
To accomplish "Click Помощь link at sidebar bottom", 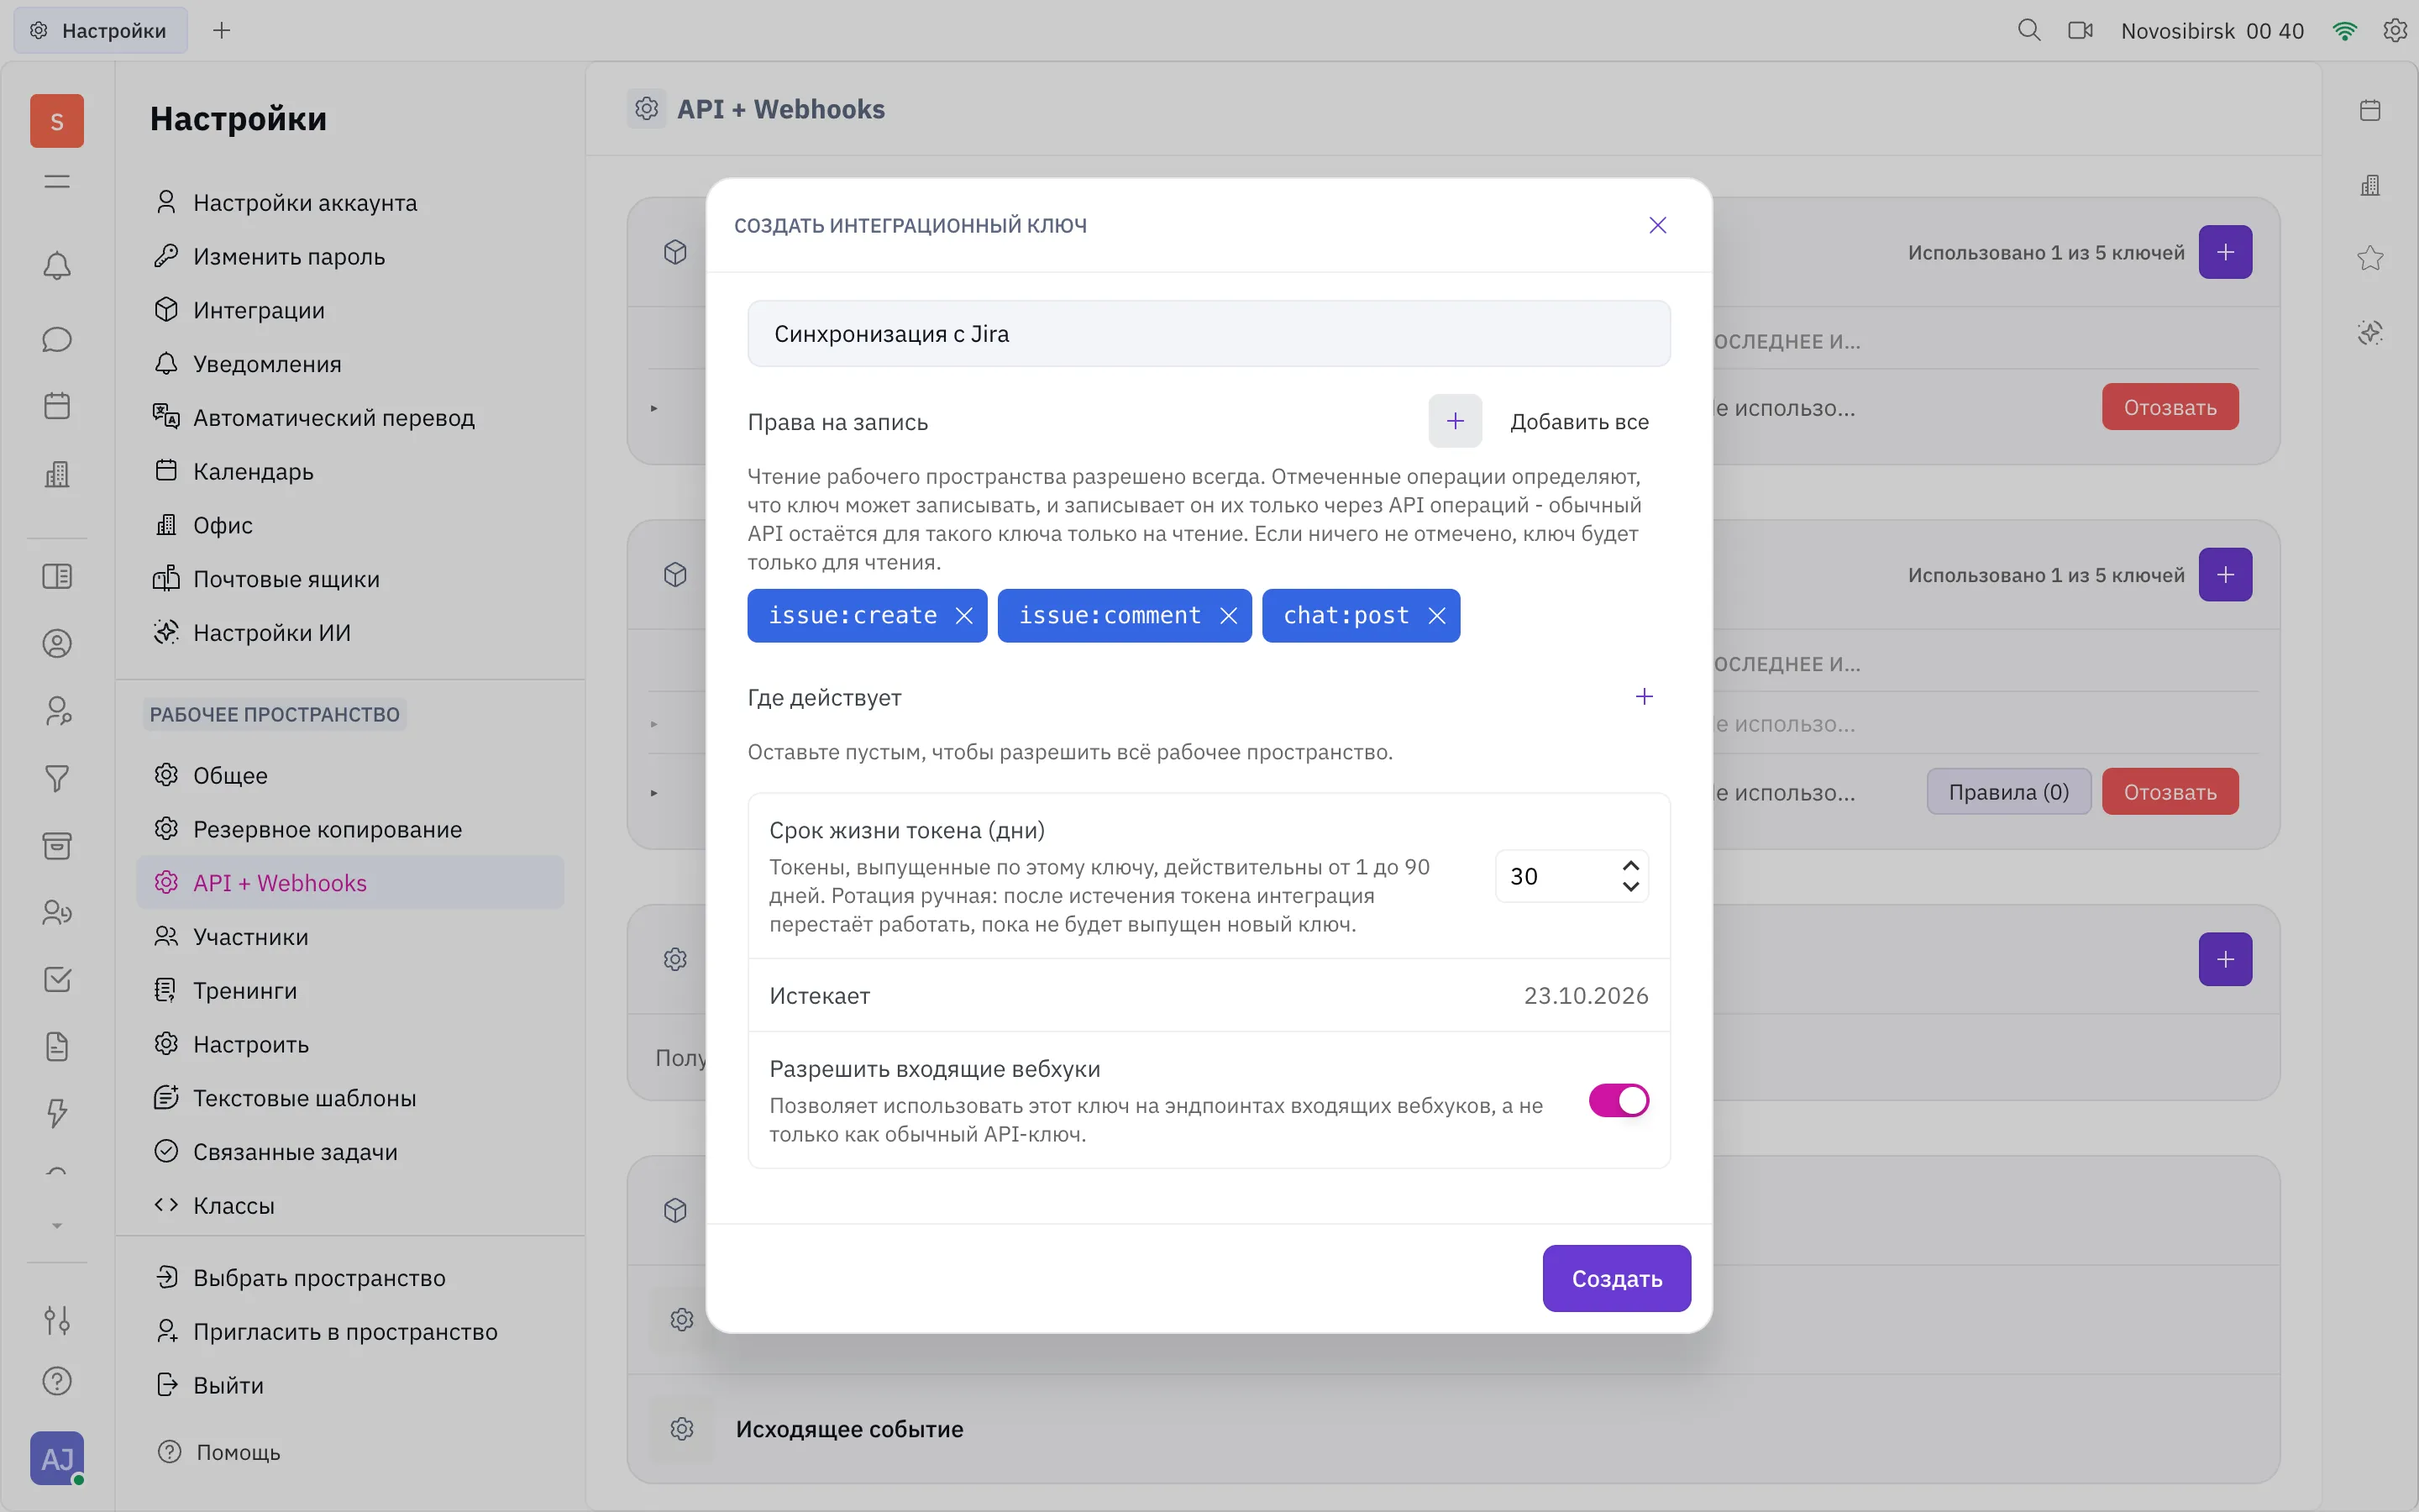I will (x=238, y=1452).
